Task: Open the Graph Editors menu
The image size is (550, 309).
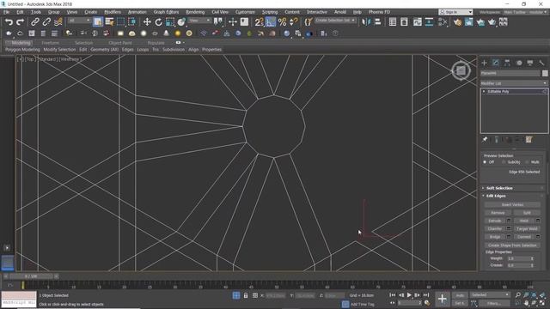Action: pyautogui.click(x=166, y=12)
